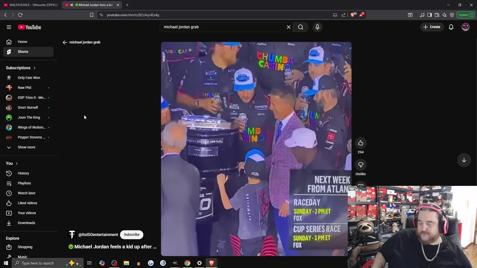This screenshot has width=477, height=268.
Task: Switch to the MALEVOLENCE - Silhouette tab
Action: coord(31,5)
